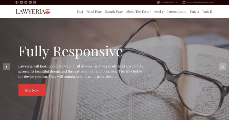Open the RSS feed icon

35,2
